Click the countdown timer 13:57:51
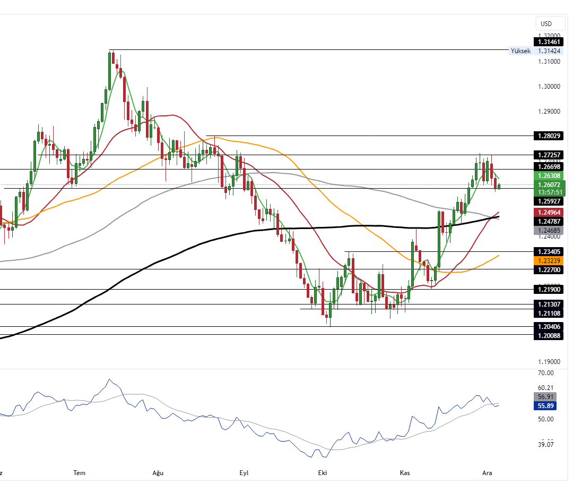Viewport: 573px width, 499px height. [548, 192]
